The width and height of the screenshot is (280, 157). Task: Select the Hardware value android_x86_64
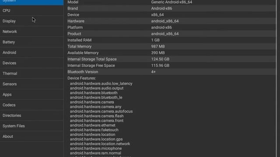tap(165, 21)
